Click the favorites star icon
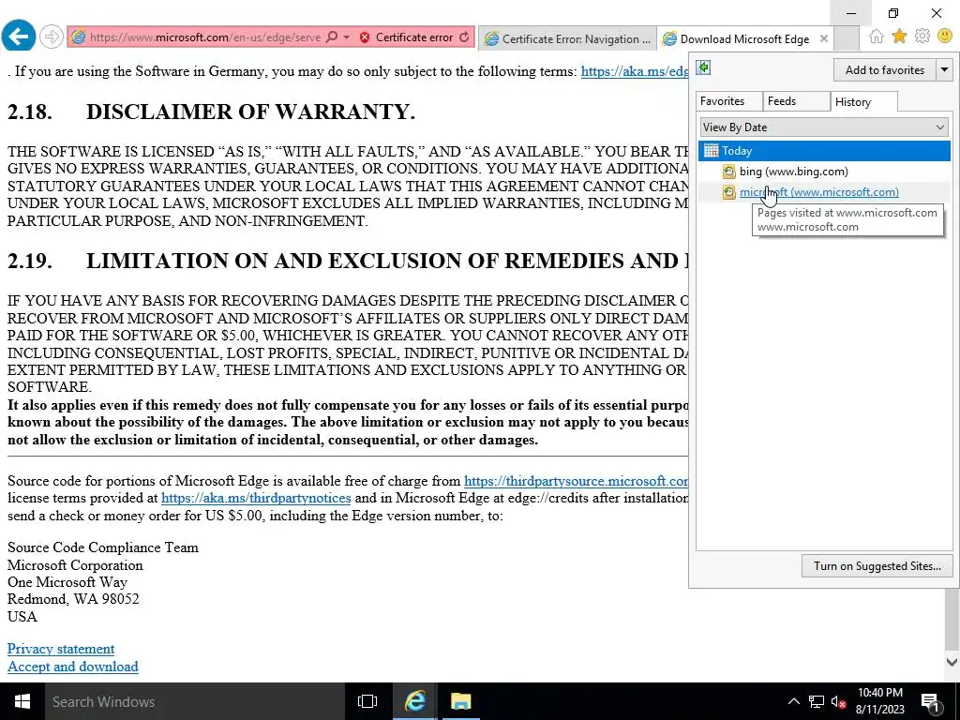Screen dimensions: 960x720 [x=899, y=37]
